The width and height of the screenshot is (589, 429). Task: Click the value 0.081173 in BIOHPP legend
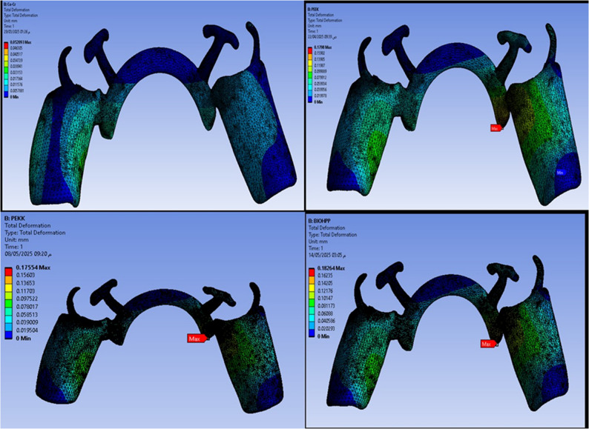(326, 306)
